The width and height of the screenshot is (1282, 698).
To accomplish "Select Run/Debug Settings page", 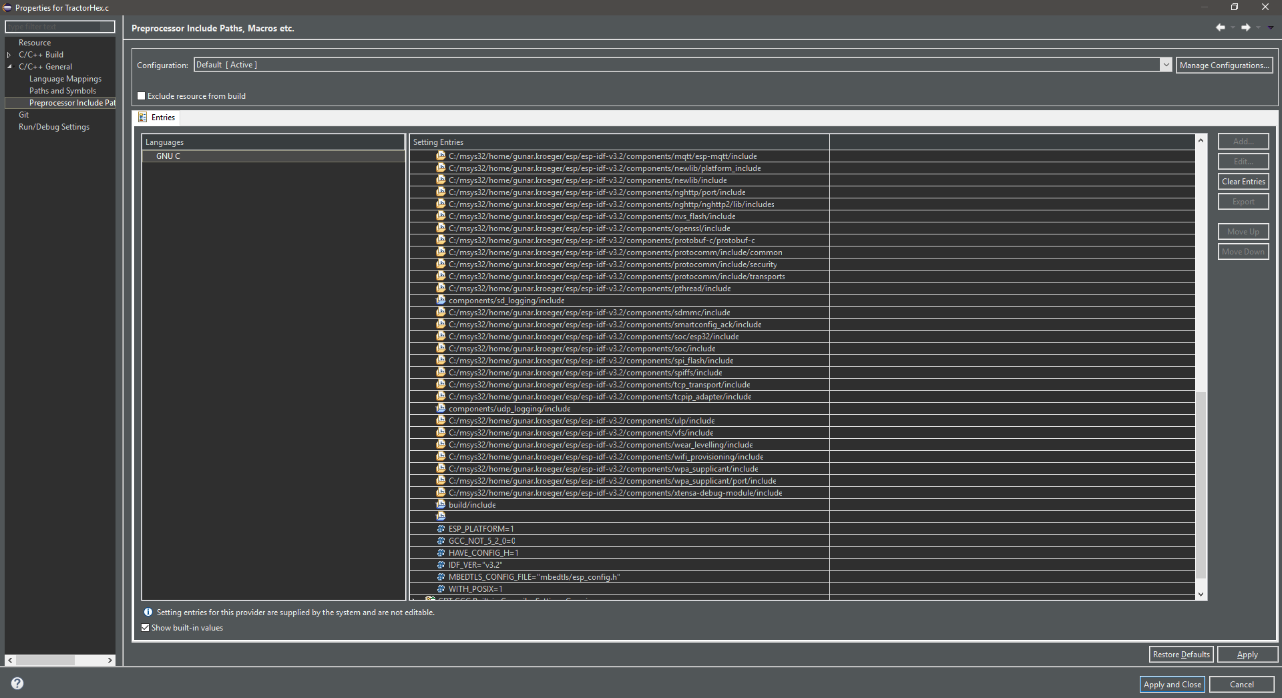I will coord(54,127).
